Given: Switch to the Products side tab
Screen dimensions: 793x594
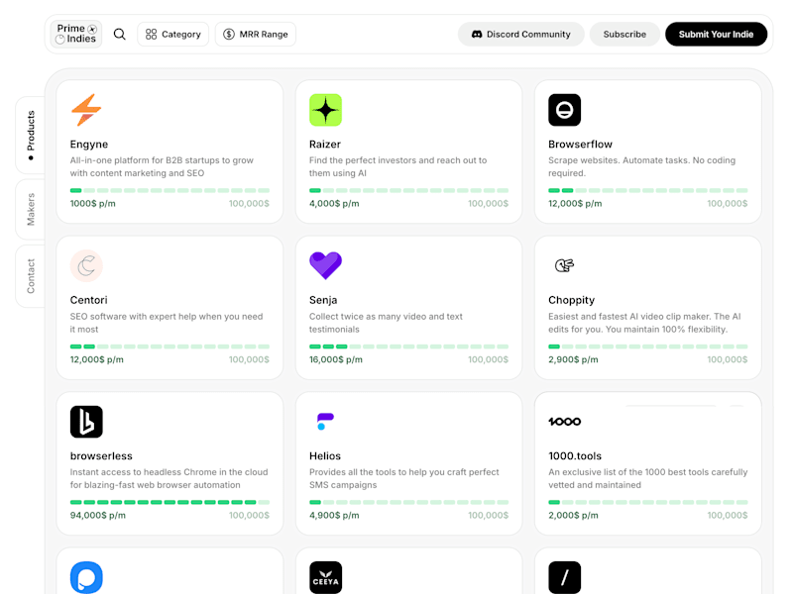Looking at the screenshot, I should [31, 136].
